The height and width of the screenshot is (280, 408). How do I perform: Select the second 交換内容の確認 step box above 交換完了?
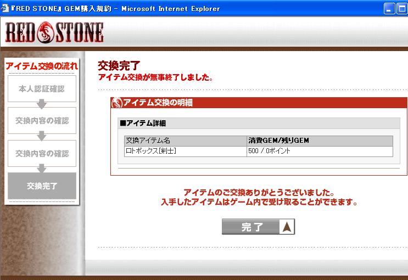tap(42, 154)
